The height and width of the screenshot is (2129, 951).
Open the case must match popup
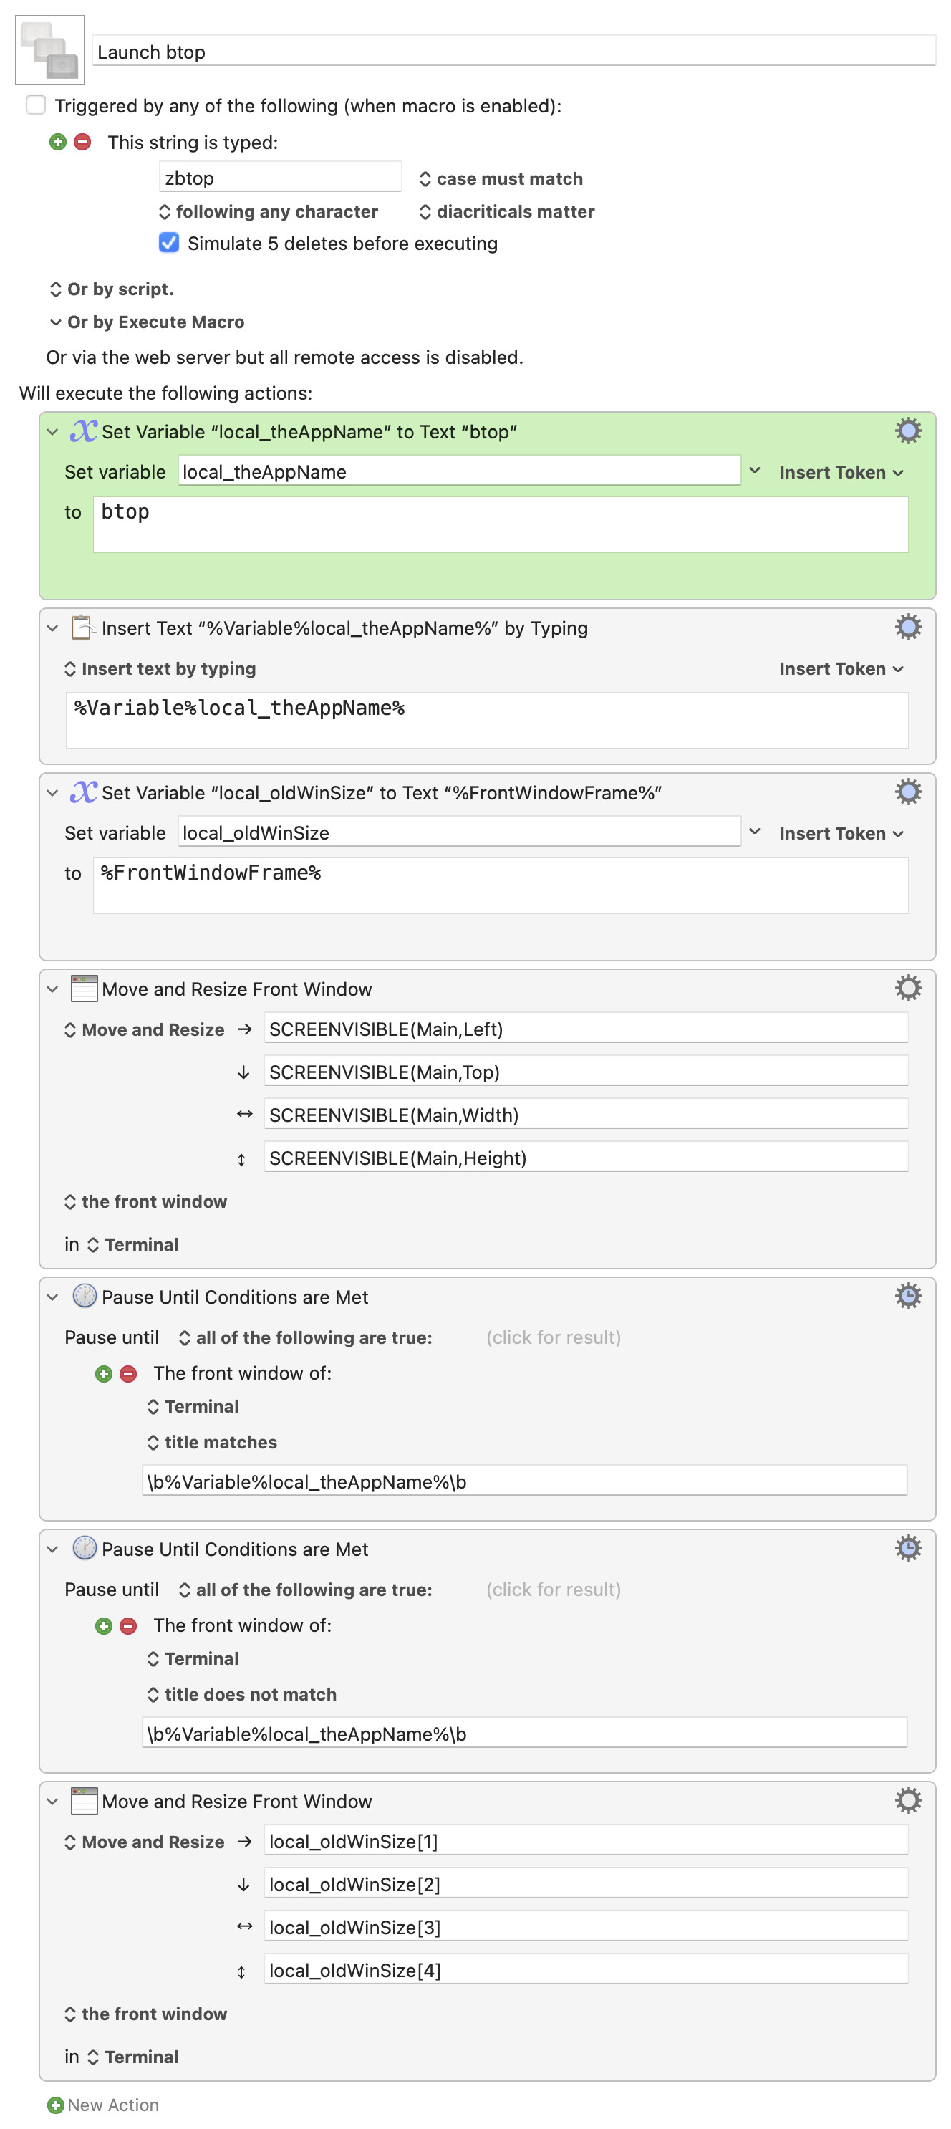(x=501, y=178)
